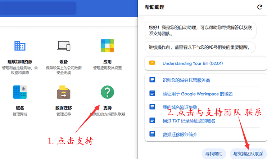The image size is (267, 159).
Task: Open the 识别您的域名托管服务商 article
Action: (186, 80)
